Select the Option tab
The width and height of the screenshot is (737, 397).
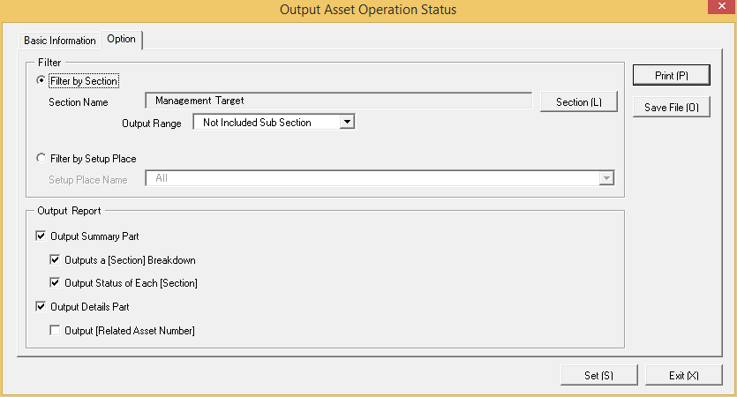tap(121, 39)
